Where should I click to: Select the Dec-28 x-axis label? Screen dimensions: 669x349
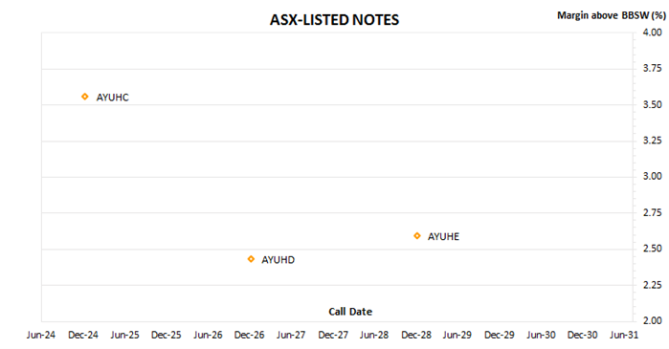(416, 335)
